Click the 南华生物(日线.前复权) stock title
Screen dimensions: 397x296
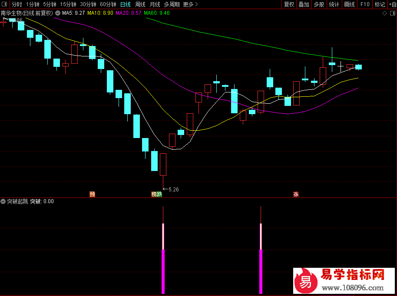[x=27, y=13]
